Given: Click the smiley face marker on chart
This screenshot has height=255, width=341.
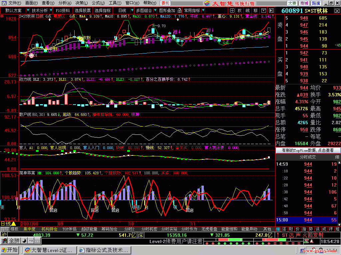Looking at the screenshot, I should pyautogui.click(x=31, y=55).
